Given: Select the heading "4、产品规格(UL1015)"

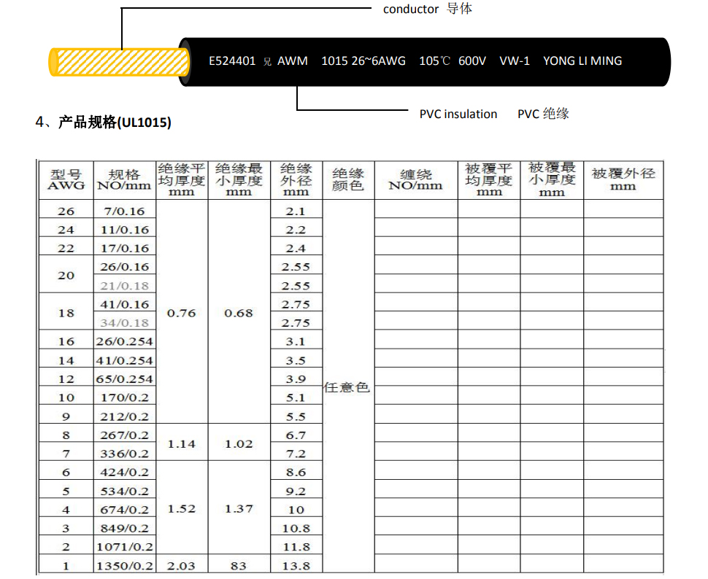Looking at the screenshot, I should (103, 123).
